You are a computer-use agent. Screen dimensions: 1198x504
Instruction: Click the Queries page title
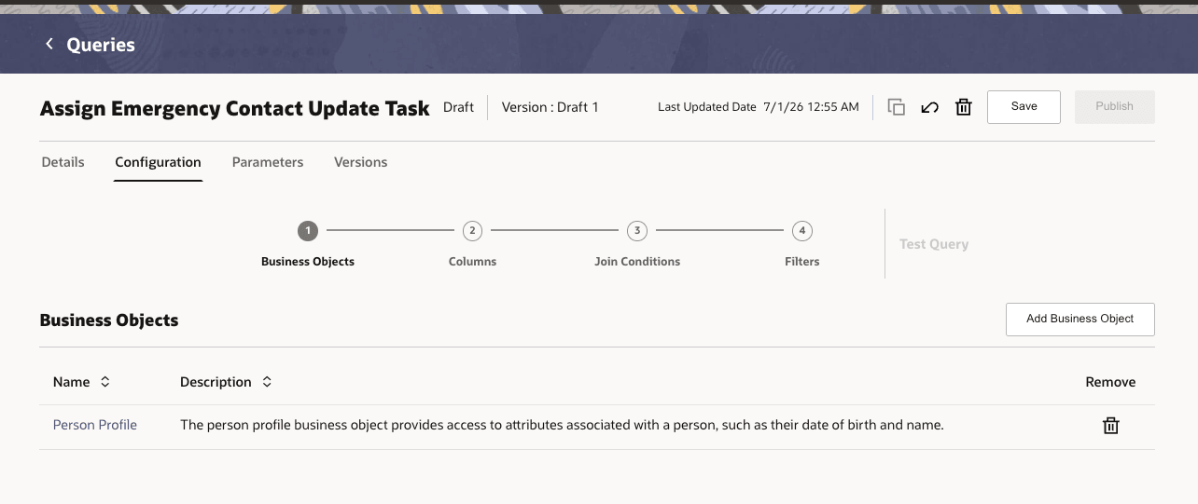(101, 45)
